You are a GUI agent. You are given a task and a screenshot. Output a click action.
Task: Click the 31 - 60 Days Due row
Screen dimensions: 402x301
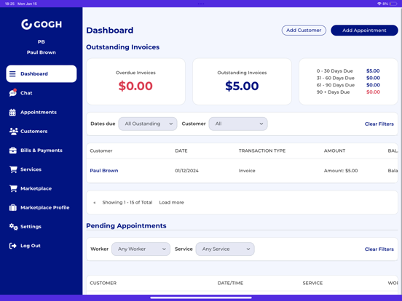tap(348, 78)
